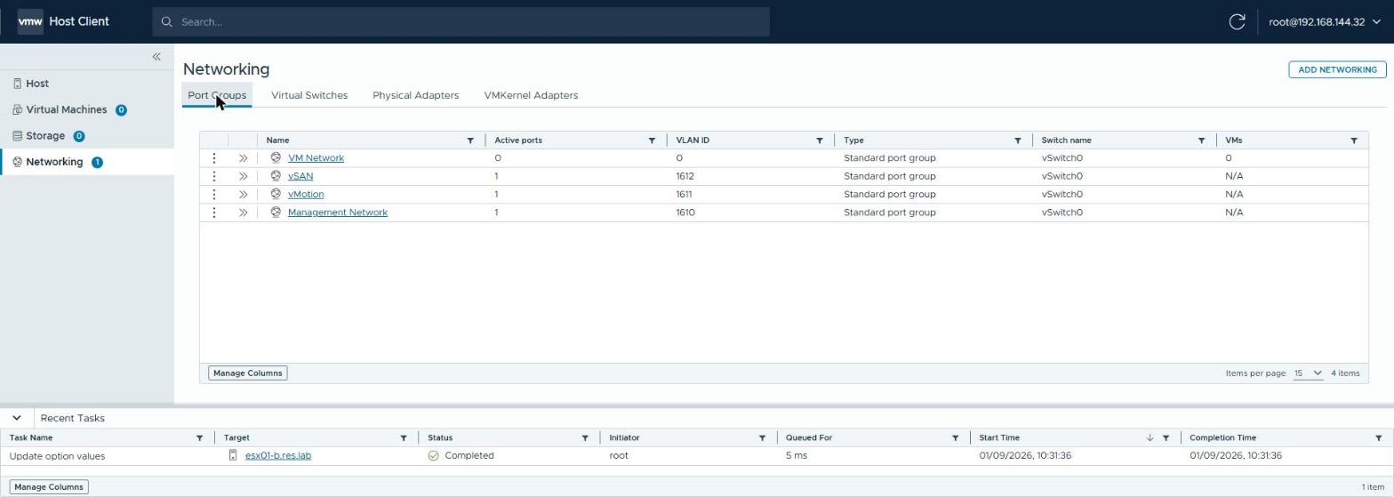Open Management Network port group link
This screenshot has height=497, width=1394.
click(x=338, y=212)
